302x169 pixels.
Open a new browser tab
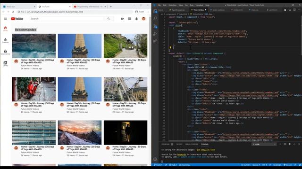click(111, 7)
